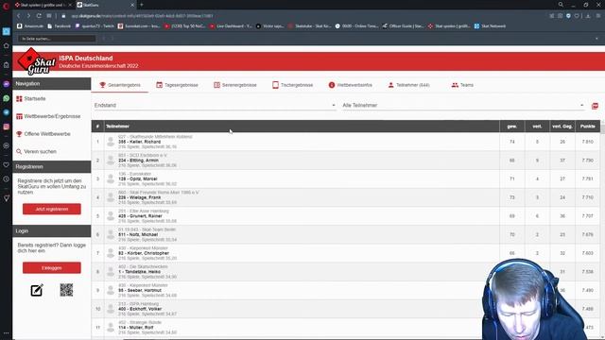The height and width of the screenshot is (340, 605).
Task: Click the browser address bar
Action: (x=301, y=16)
